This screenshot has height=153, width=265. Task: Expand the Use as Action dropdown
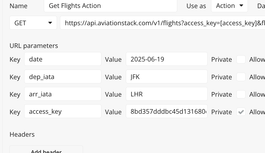click(229, 6)
